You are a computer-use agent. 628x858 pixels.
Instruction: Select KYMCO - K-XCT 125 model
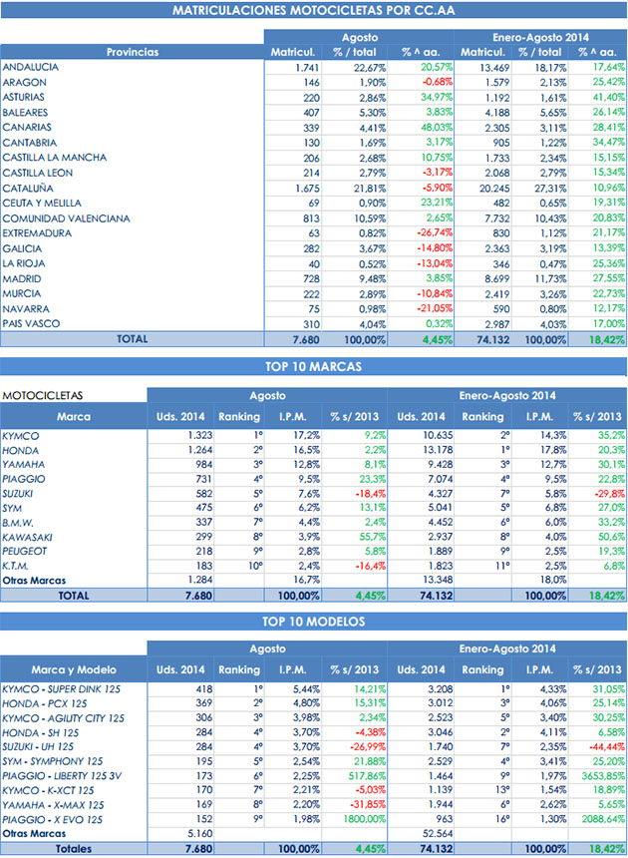48,791
